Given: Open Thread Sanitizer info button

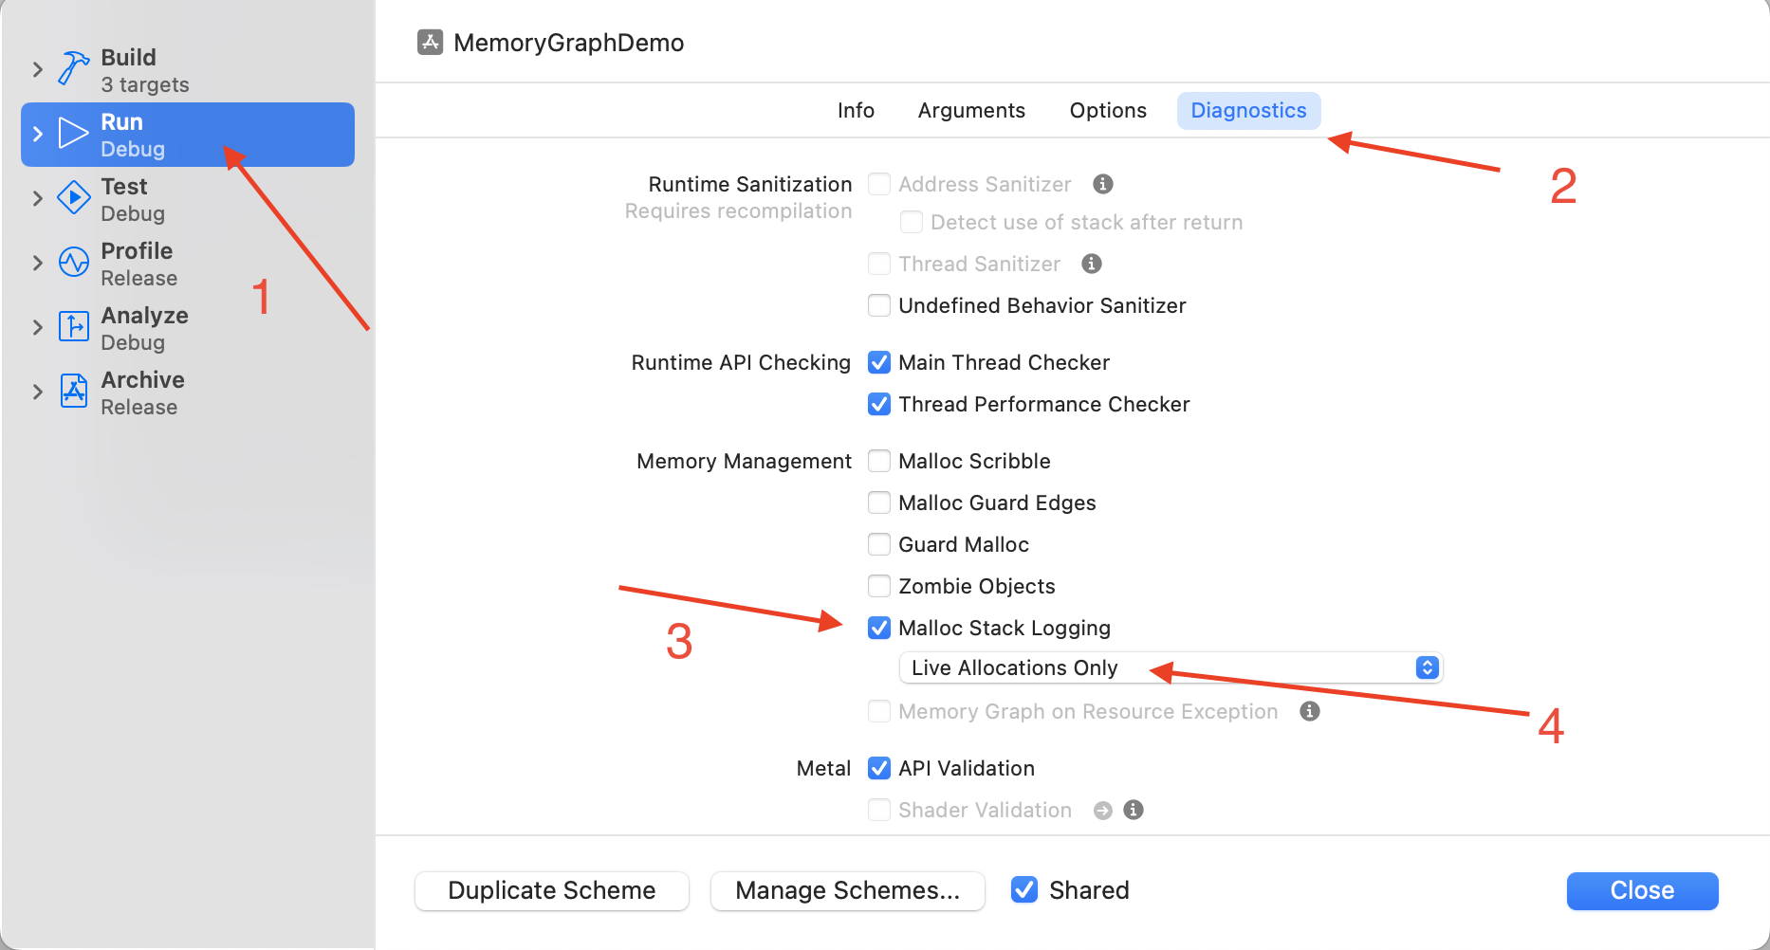Looking at the screenshot, I should click(1092, 264).
